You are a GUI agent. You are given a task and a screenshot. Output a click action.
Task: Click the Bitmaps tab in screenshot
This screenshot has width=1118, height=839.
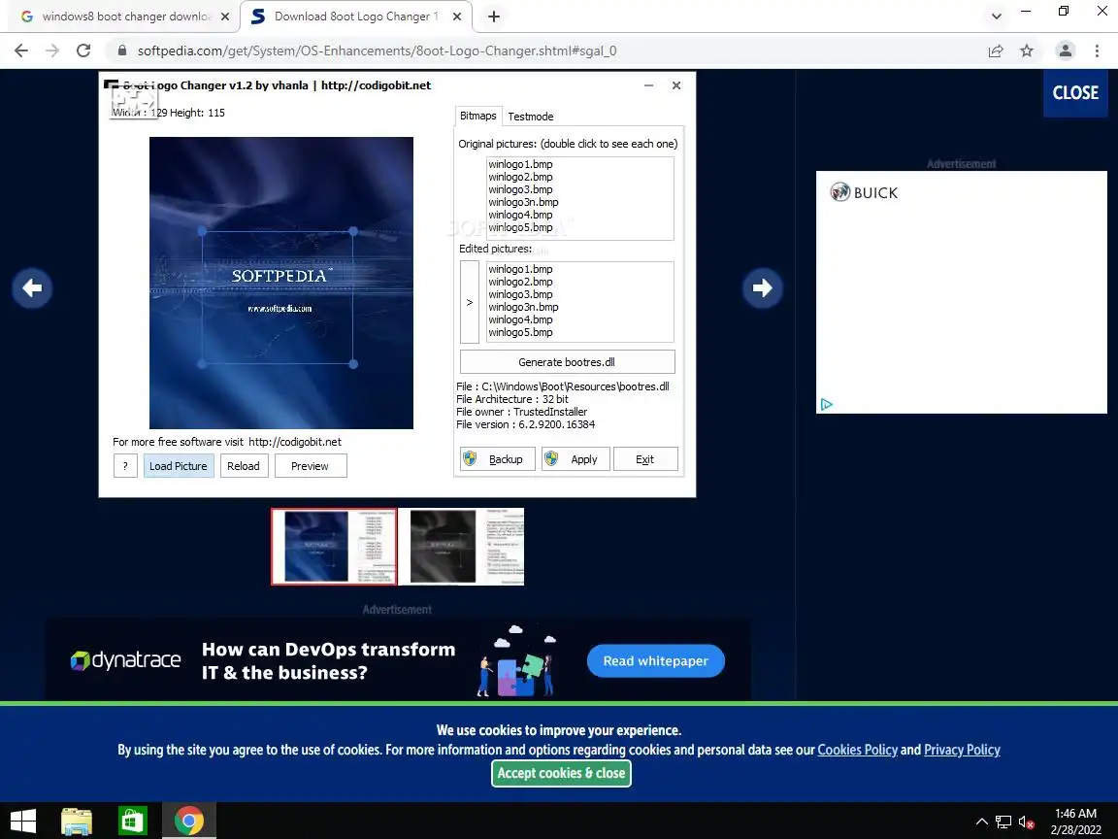[x=477, y=116]
